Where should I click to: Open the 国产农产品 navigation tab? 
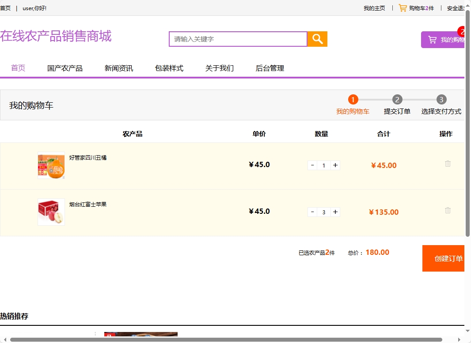(65, 68)
